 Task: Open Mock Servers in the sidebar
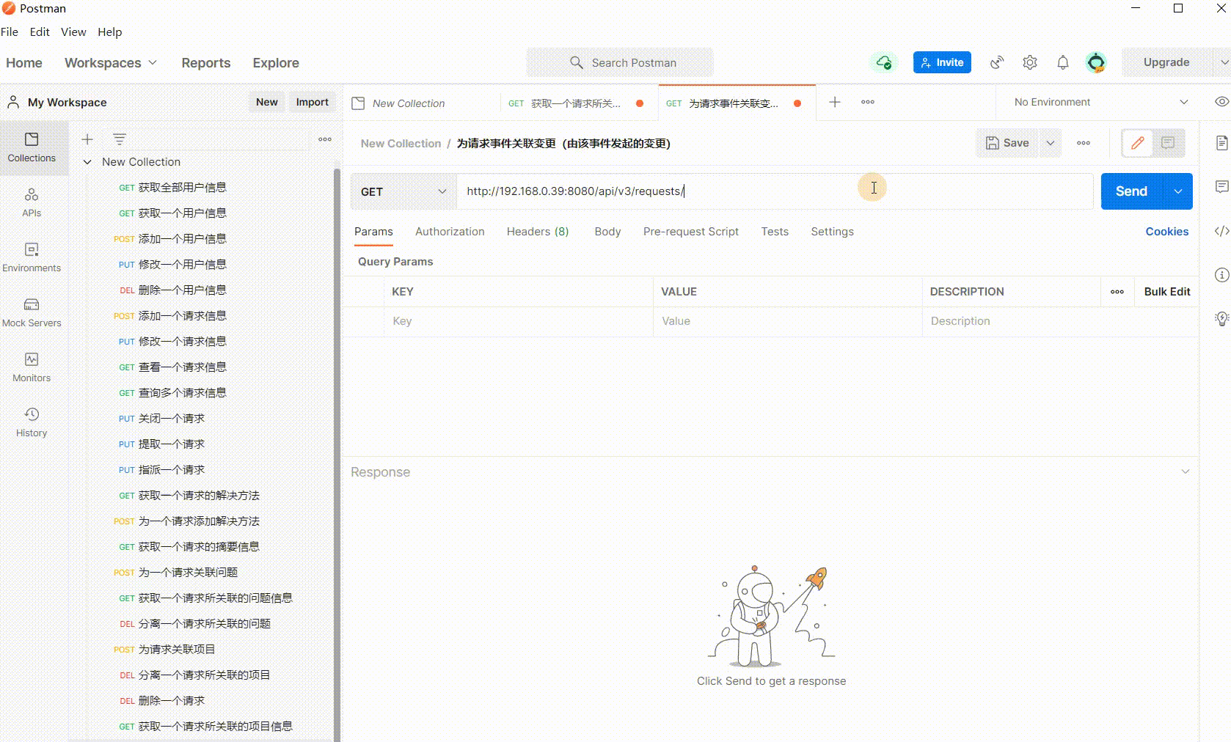coord(32,312)
